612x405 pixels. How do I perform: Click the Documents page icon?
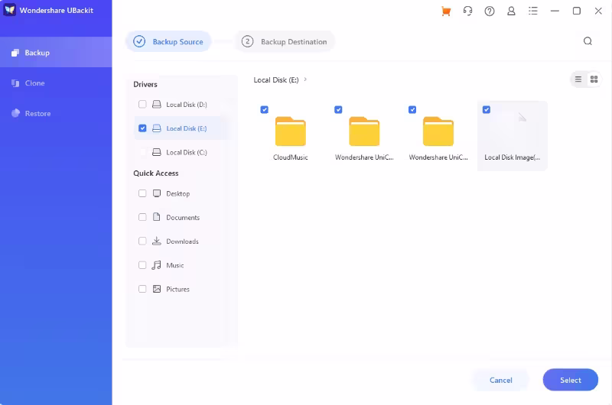[157, 217]
